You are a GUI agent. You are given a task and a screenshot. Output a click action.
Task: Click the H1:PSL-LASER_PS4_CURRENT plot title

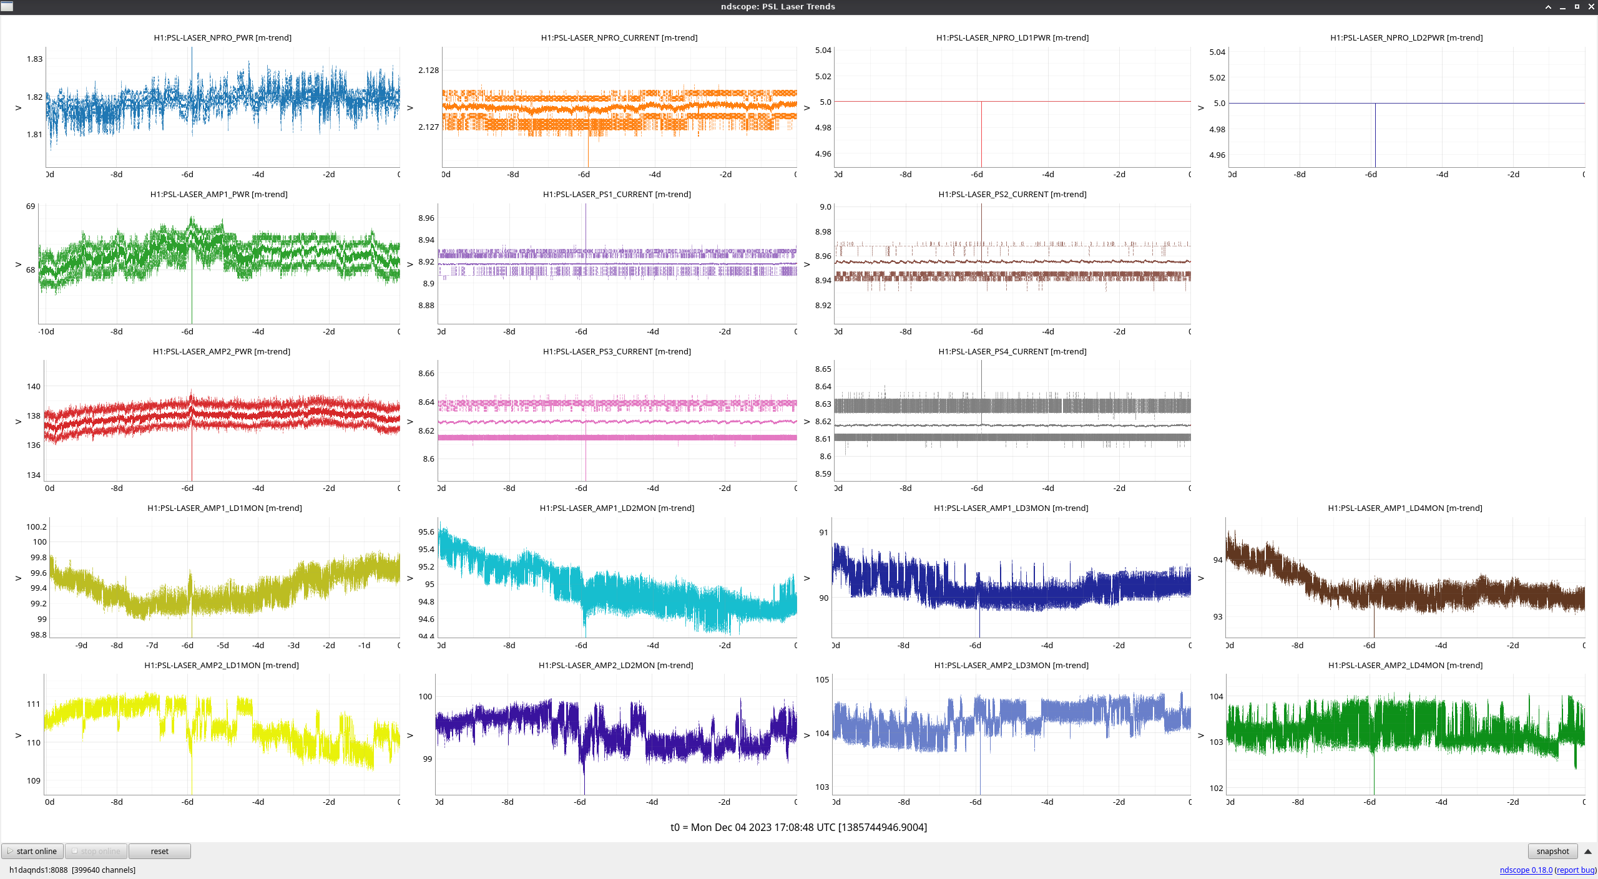coord(1012,351)
